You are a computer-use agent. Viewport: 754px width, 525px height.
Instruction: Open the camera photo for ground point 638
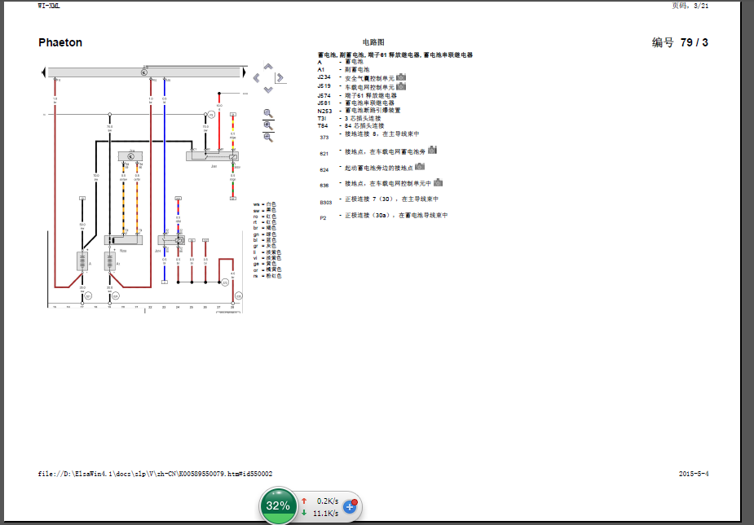438,182
